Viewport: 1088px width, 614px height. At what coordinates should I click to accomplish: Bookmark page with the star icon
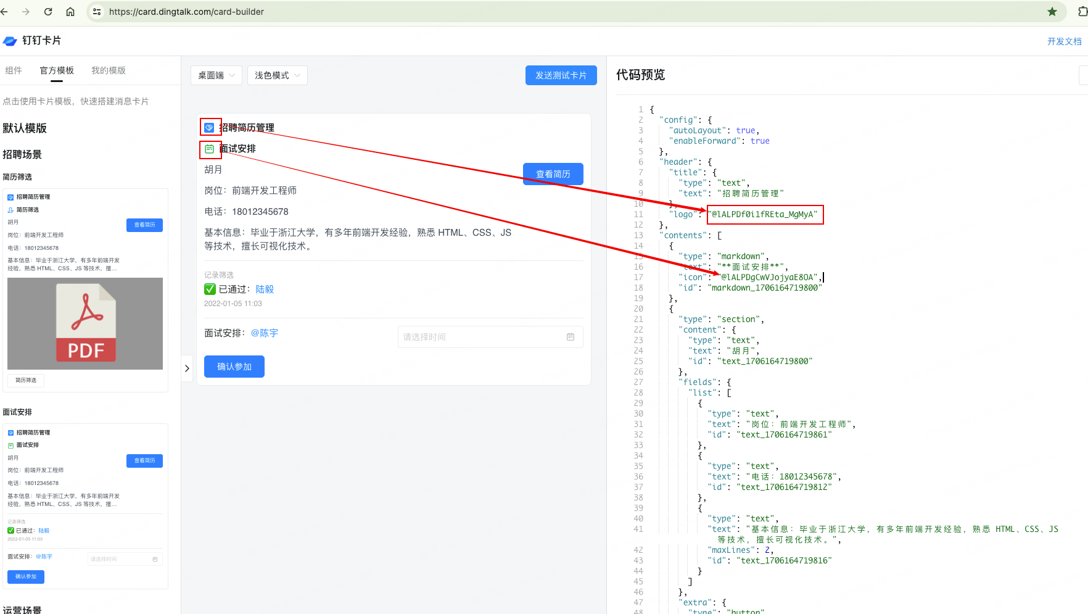click(1052, 12)
